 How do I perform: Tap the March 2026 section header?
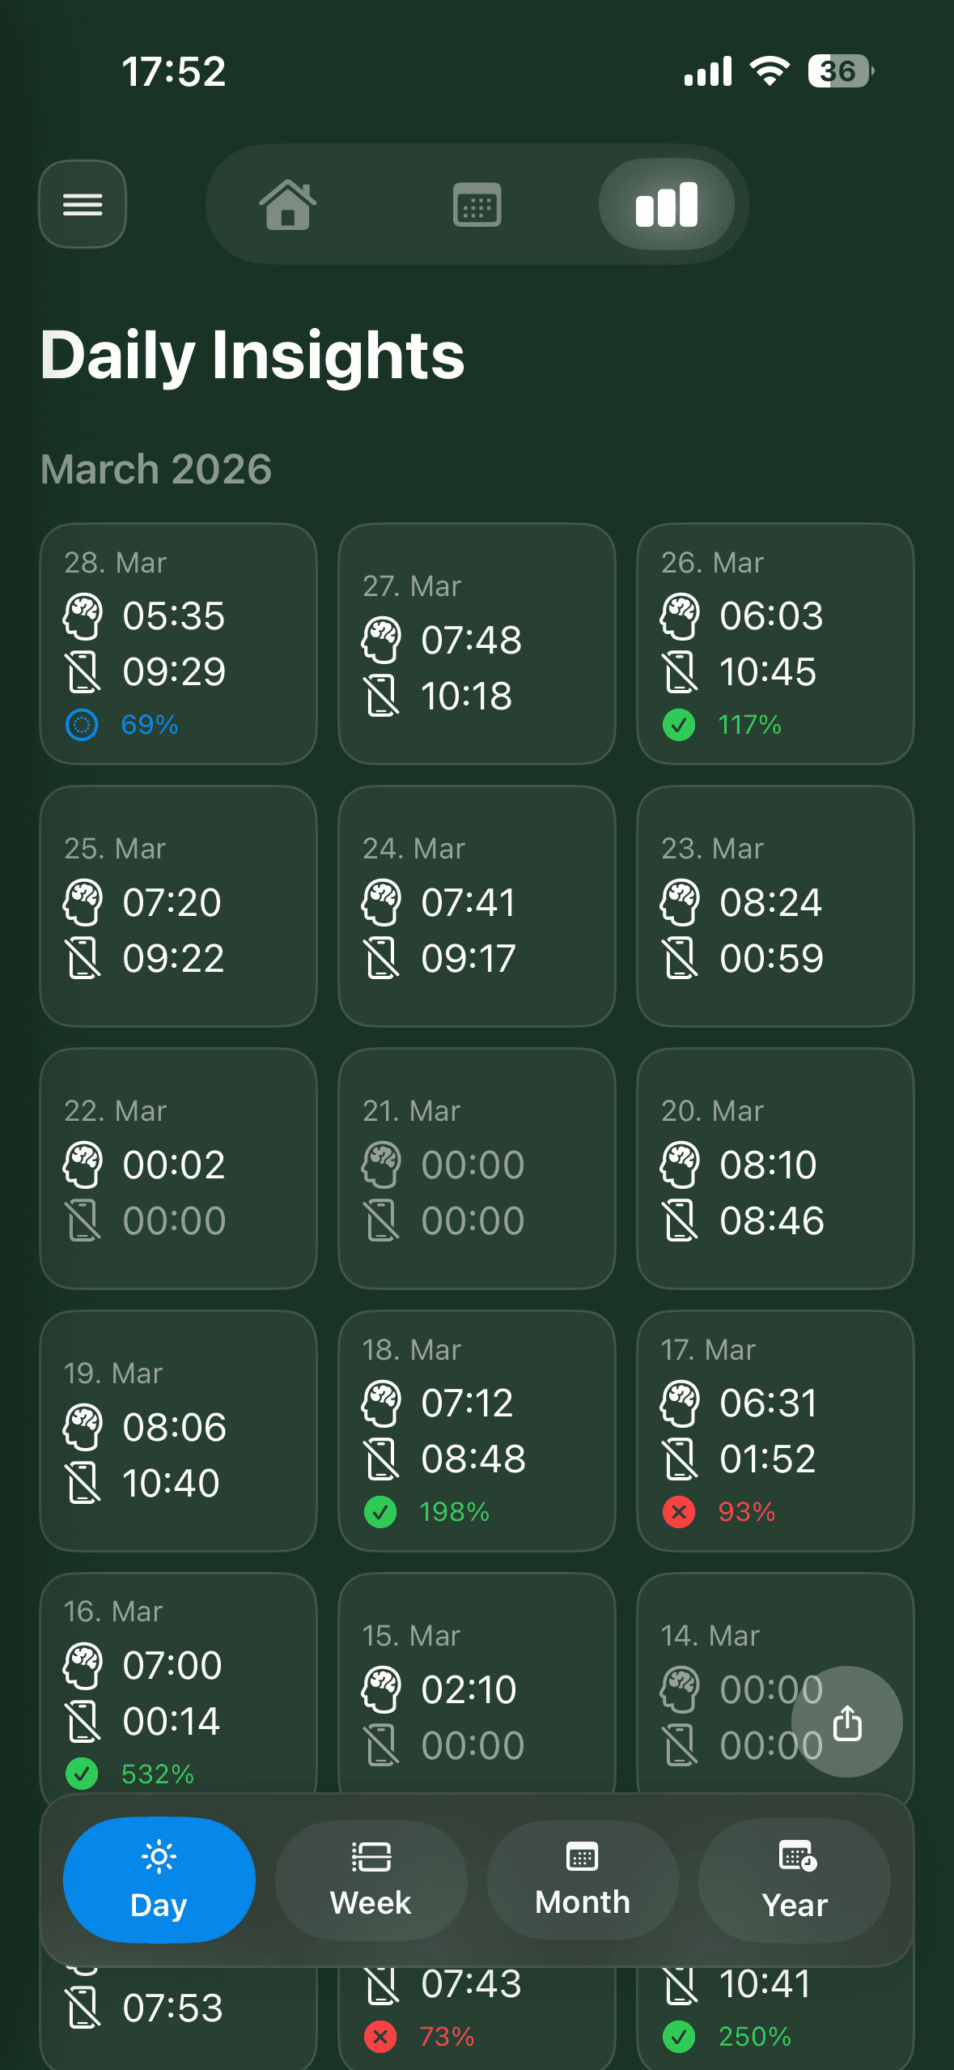tap(156, 470)
